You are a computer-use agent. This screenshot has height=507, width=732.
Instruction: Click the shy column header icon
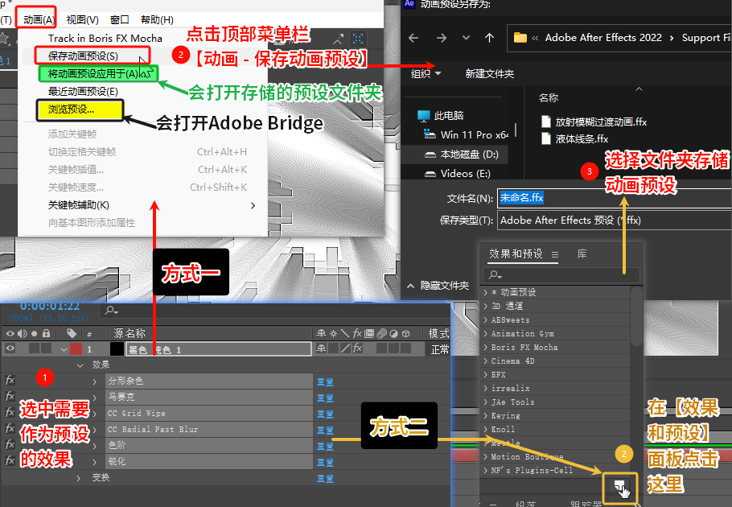click(321, 333)
